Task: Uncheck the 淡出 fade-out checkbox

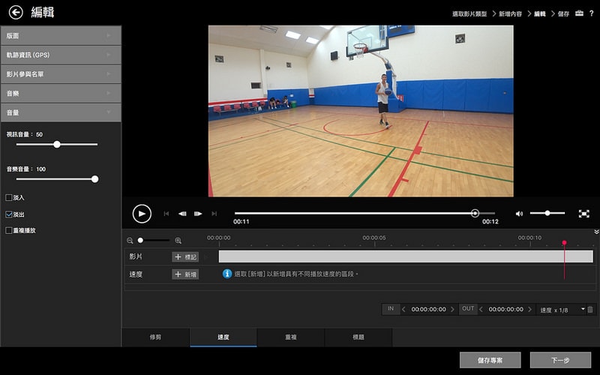Action: (9, 214)
